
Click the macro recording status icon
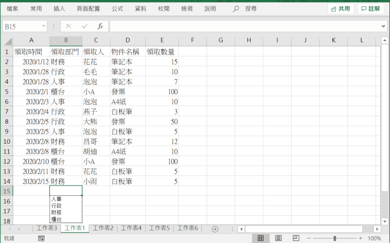(41, 239)
